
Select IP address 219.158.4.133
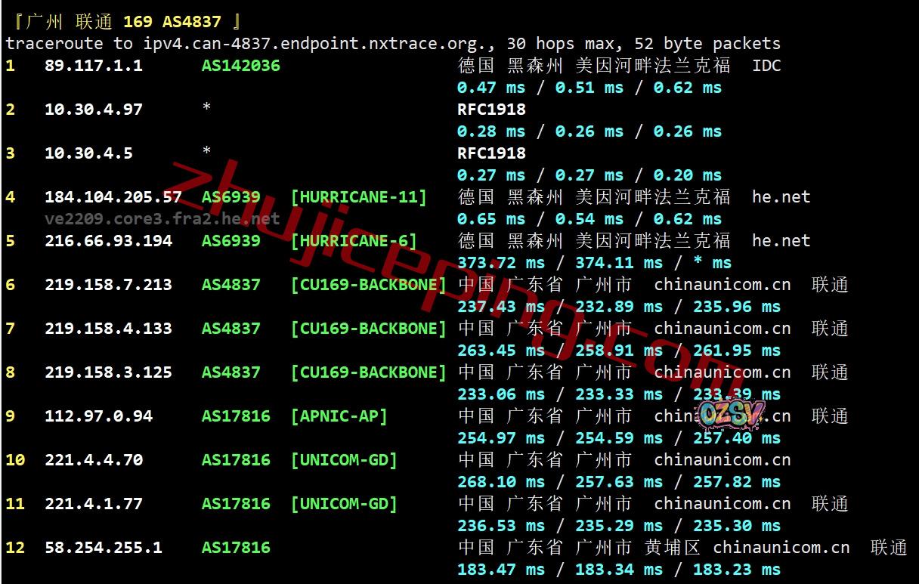pos(108,329)
